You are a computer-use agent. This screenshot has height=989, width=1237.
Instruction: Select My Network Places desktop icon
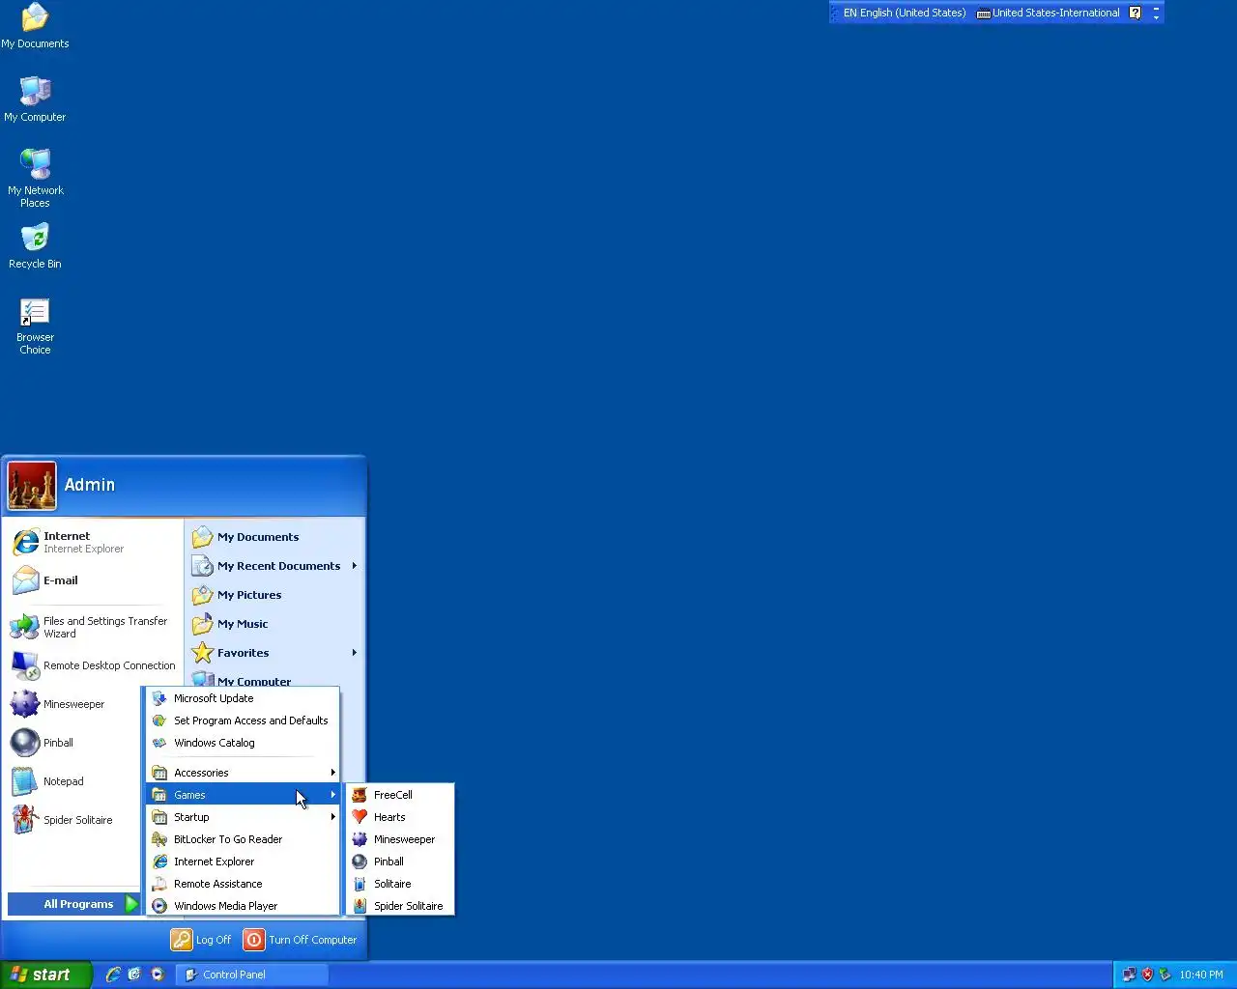point(35,179)
